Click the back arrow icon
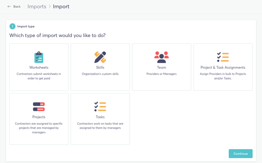This screenshot has height=163, width=262. tap(9, 6)
